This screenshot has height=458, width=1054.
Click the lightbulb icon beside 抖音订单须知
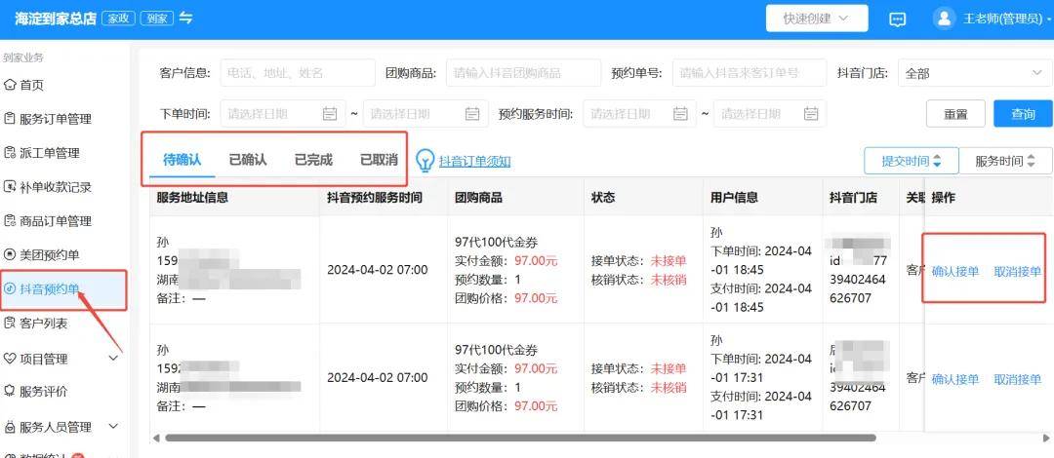click(425, 161)
